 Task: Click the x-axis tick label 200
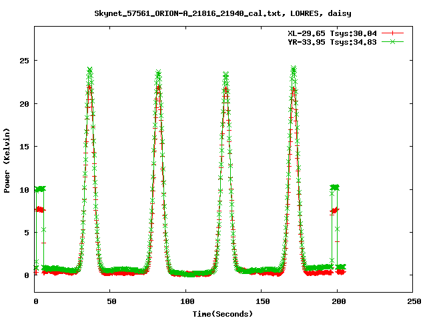[x=339, y=301]
